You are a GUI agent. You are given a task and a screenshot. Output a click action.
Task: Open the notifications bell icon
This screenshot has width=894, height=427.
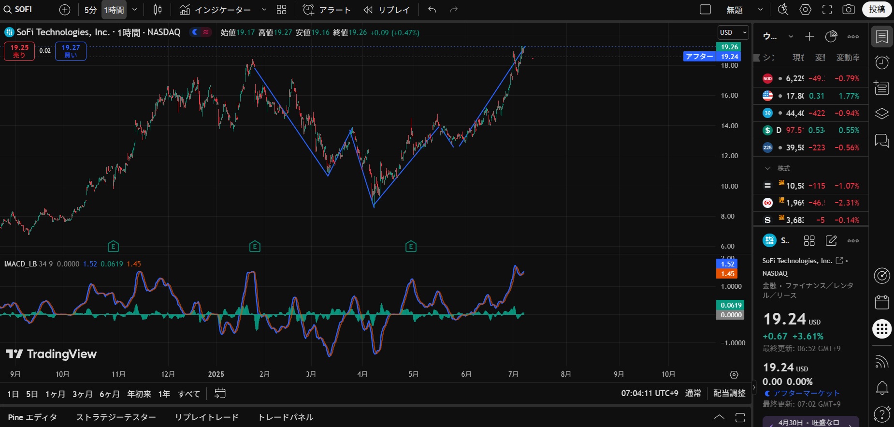click(x=882, y=387)
